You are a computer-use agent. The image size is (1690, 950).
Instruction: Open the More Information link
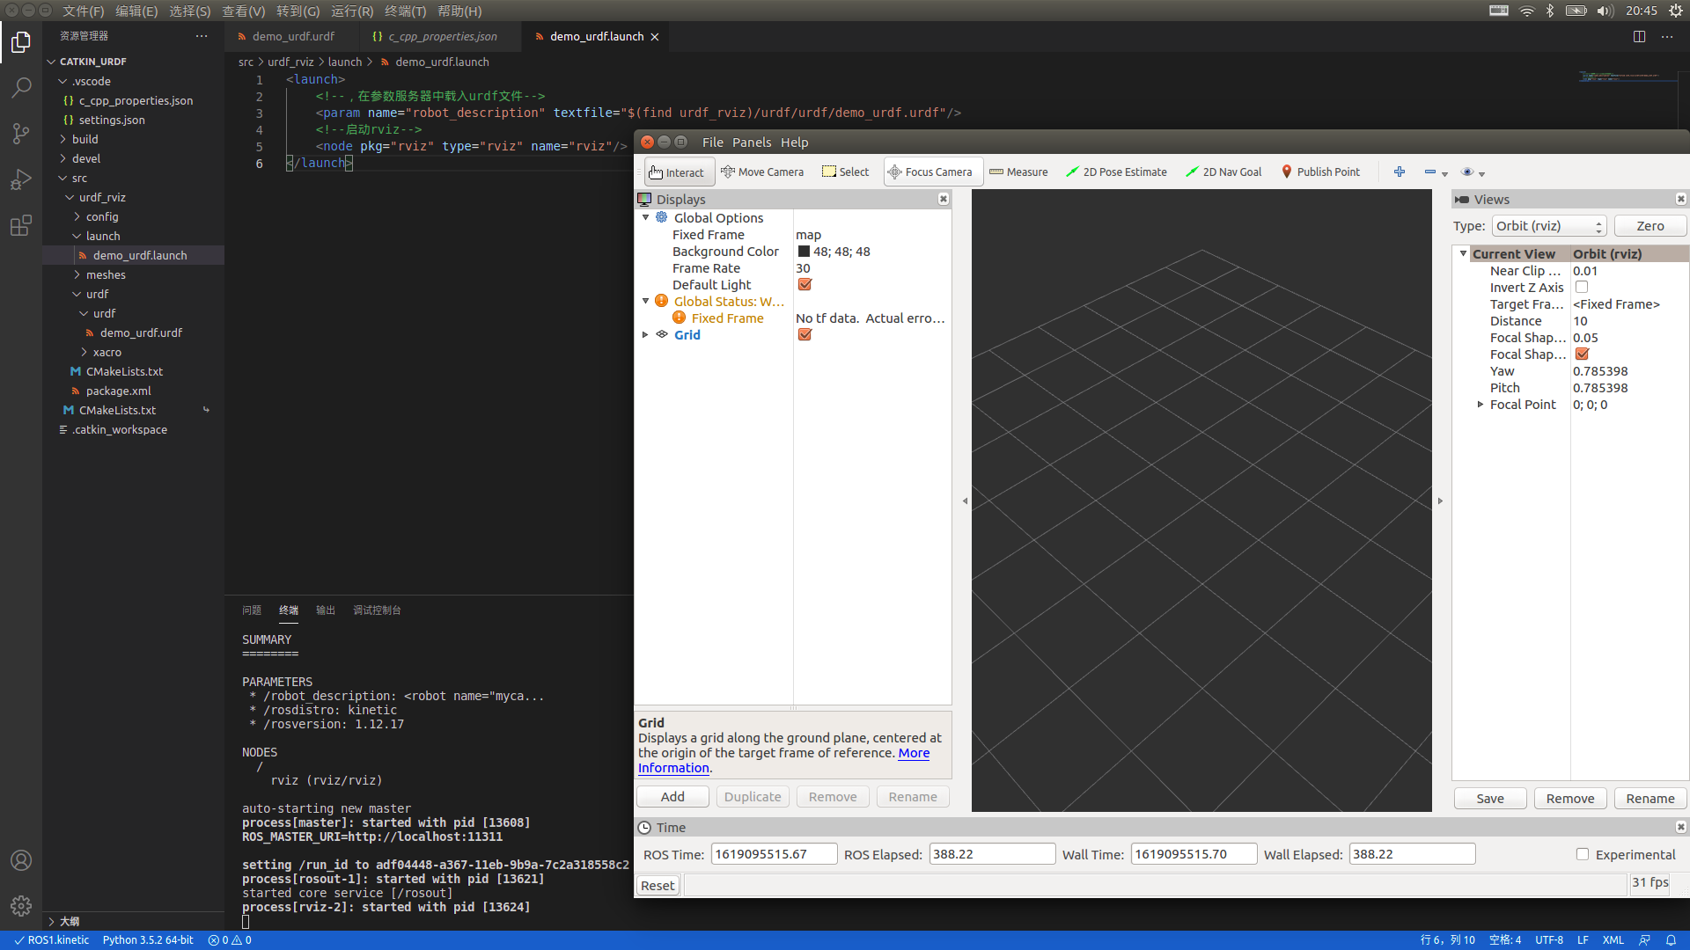[x=914, y=753]
